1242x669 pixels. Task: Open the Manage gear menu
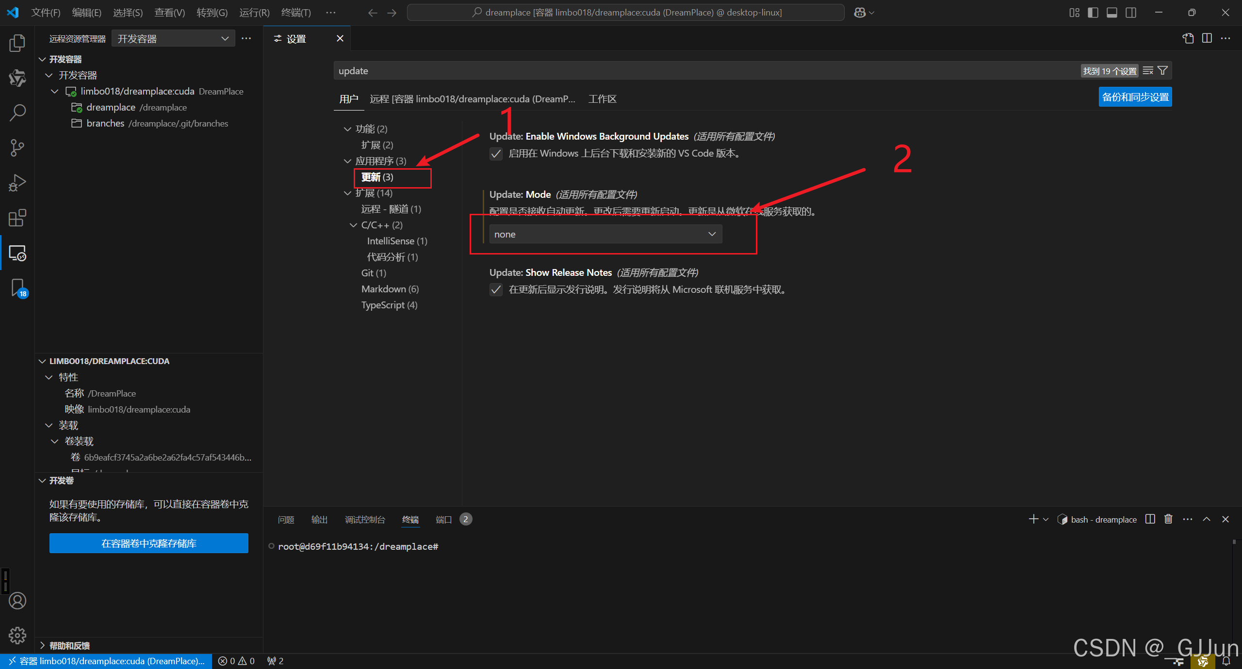click(17, 635)
